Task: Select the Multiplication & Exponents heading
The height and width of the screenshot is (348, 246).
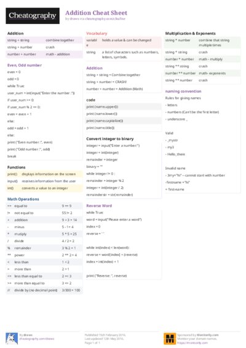Action: [190, 33]
